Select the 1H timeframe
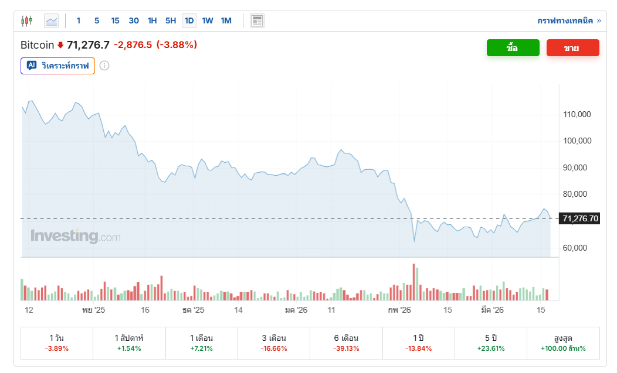This screenshot has height=373, width=617. pyautogui.click(x=152, y=21)
